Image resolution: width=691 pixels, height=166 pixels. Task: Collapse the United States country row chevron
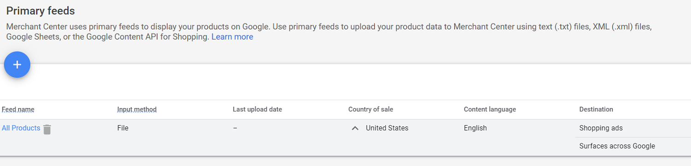[355, 128]
